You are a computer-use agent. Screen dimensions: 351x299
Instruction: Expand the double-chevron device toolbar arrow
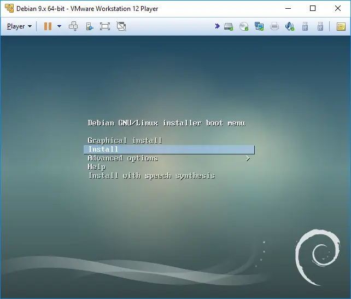(x=217, y=26)
